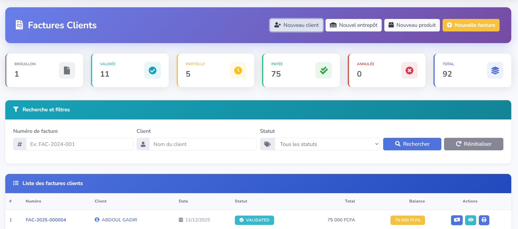
Task: Click the Total layers icon
Action: pos(495,71)
